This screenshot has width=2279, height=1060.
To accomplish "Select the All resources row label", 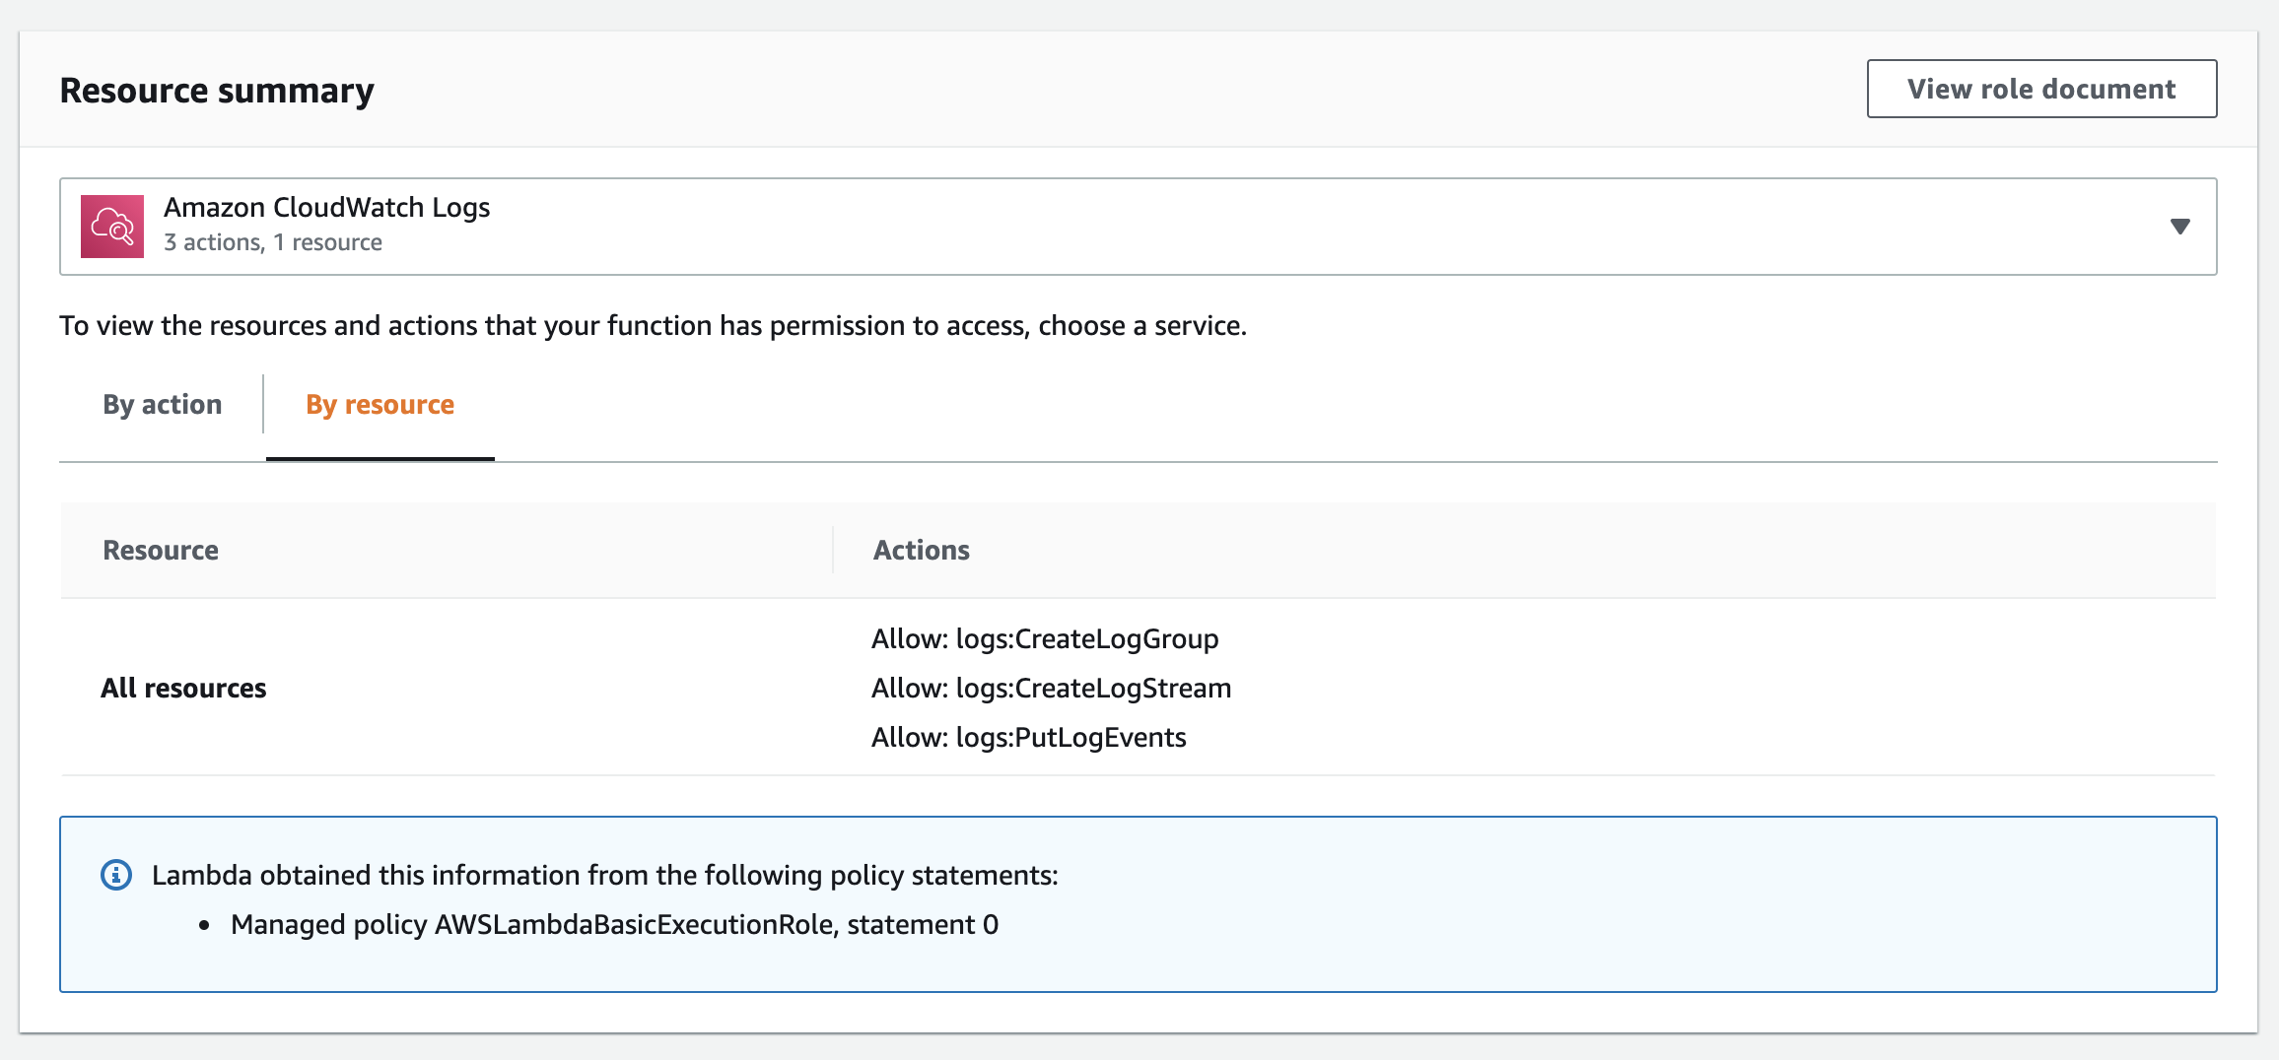I will (183, 688).
